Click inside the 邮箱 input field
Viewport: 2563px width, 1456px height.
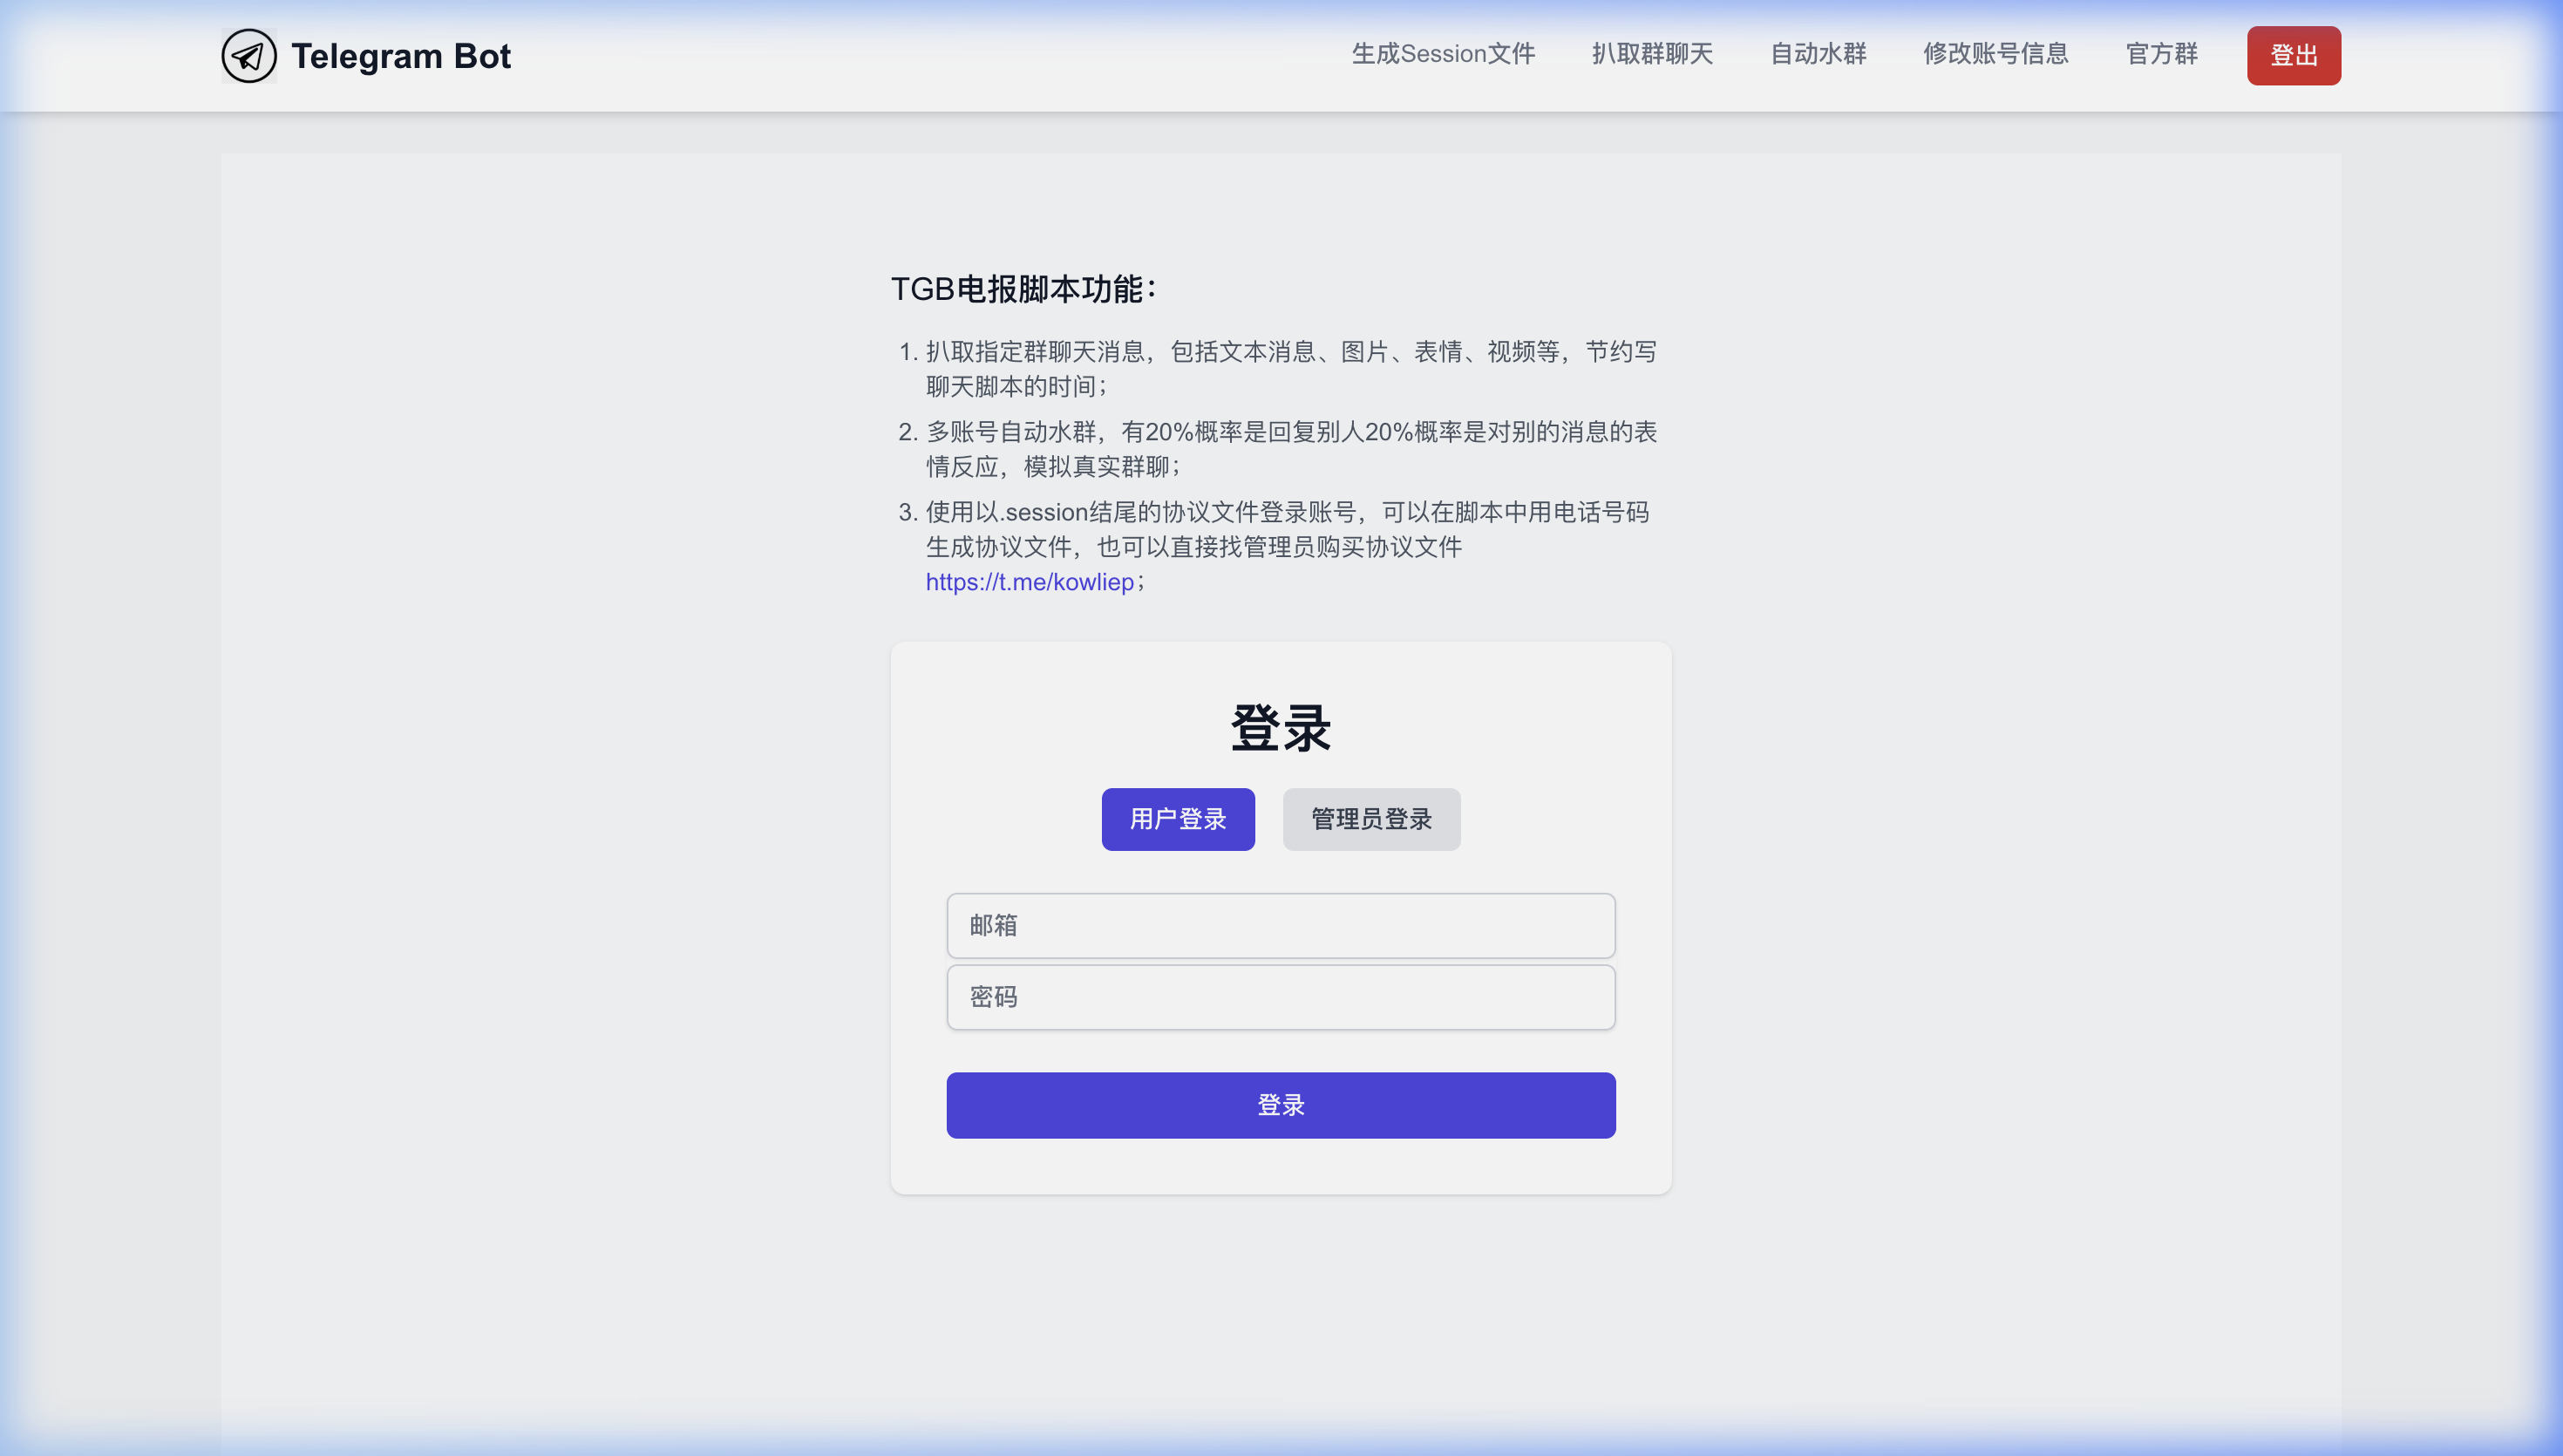pyautogui.click(x=1280, y=926)
